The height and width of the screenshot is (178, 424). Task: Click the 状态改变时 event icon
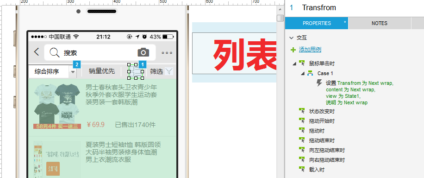[302, 111]
